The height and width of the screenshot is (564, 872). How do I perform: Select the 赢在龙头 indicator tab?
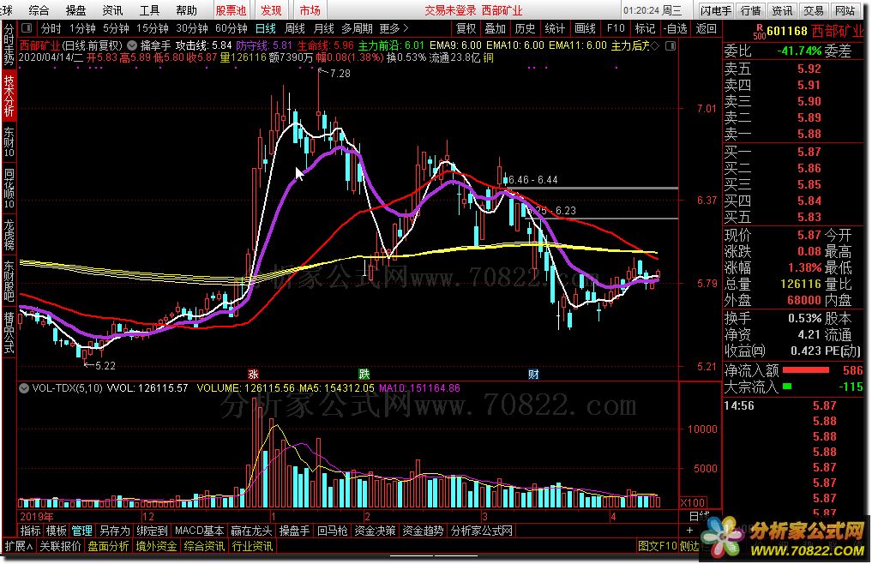[251, 531]
